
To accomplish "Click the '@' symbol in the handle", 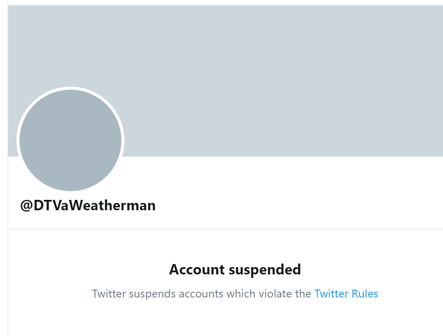I will click(x=26, y=205).
